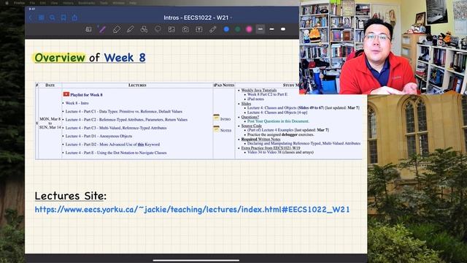The height and width of the screenshot is (263, 467).
Task: Open the share and export icon
Action: (x=74, y=18)
